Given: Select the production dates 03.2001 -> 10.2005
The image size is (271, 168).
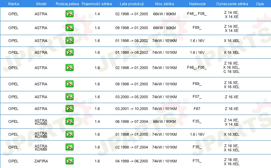Looking at the screenshot, I should coord(132,109).
